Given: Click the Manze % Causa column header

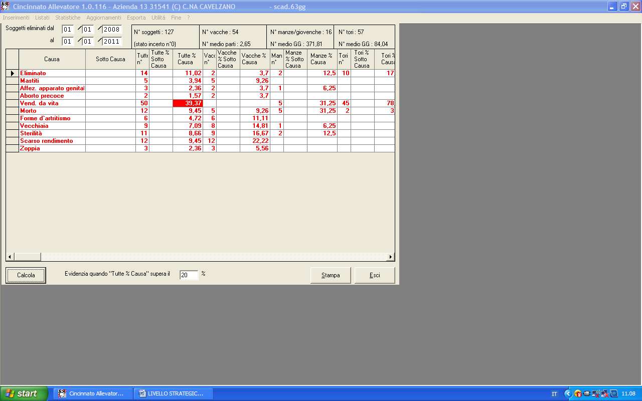Looking at the screenshot, I should 322,59.
